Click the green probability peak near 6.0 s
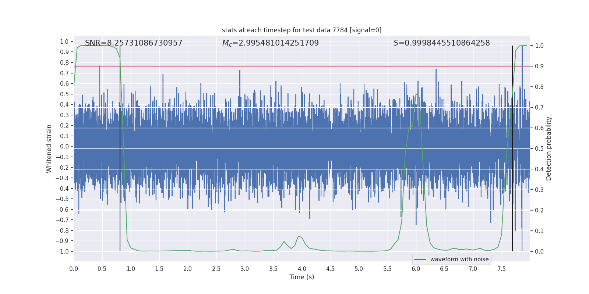The height and width of the screenshot is (294, 589). click(x=416, y=94)
